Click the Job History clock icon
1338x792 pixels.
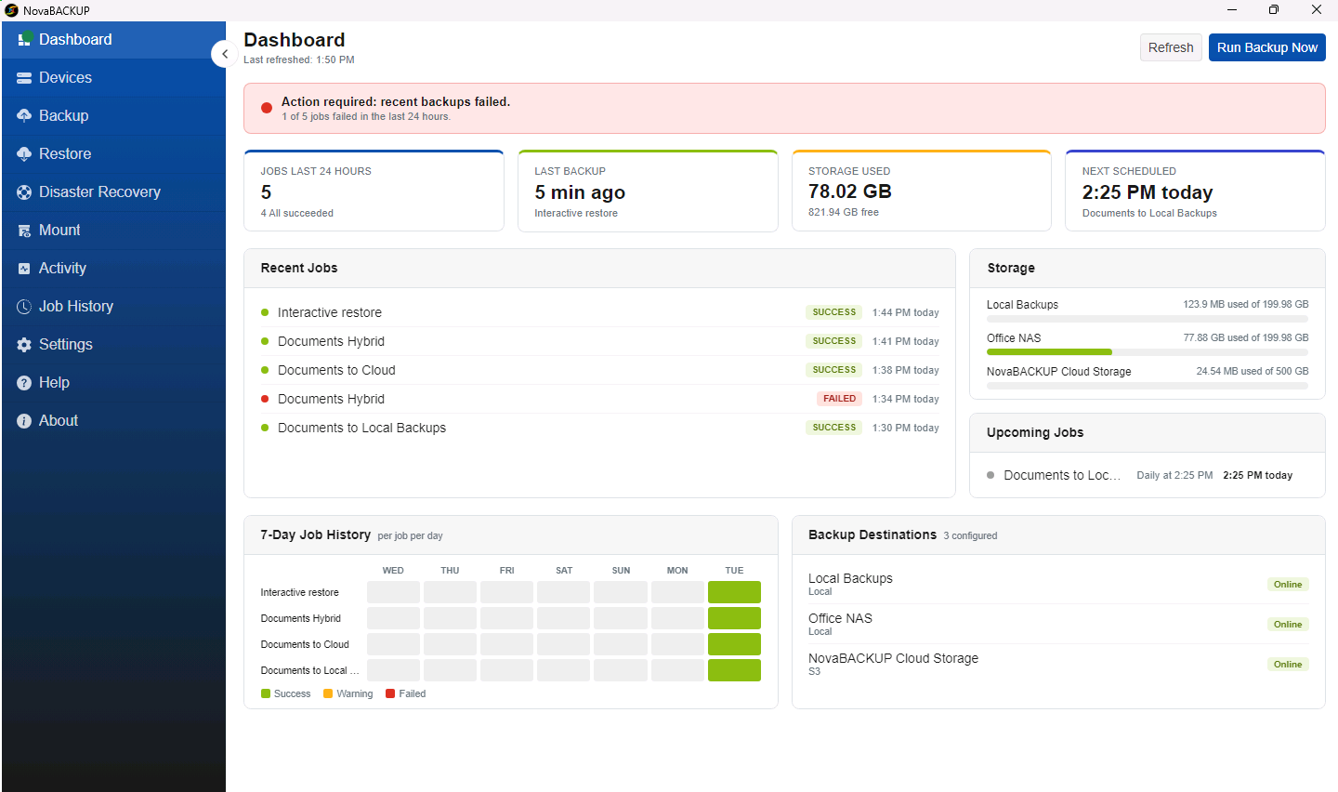pyautogui.click(x=24, y=307)
